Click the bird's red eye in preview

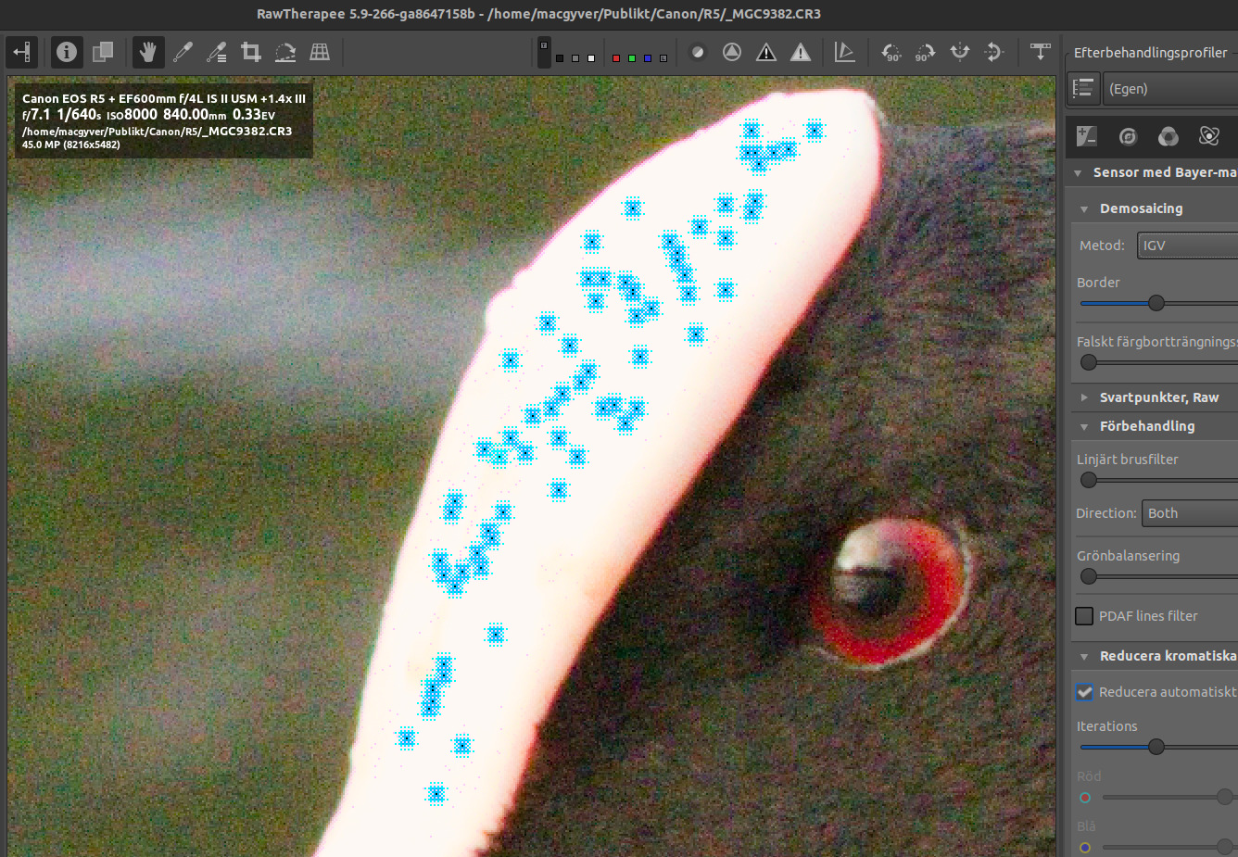(890, 593)
